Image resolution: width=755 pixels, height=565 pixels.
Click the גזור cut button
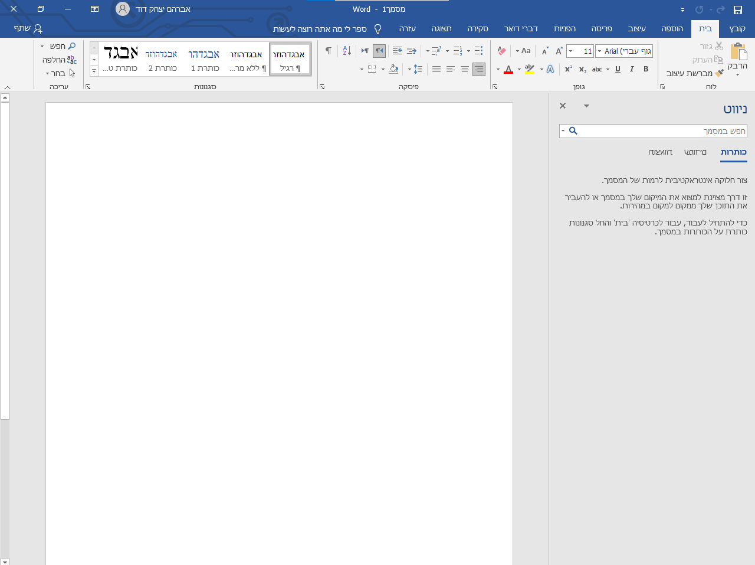711,46
